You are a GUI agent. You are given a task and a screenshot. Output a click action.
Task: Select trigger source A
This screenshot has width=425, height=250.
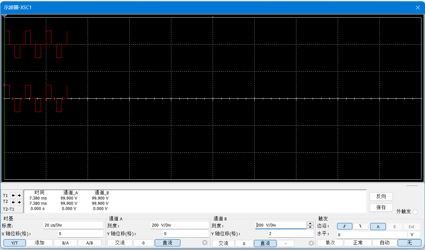(378, 227)
